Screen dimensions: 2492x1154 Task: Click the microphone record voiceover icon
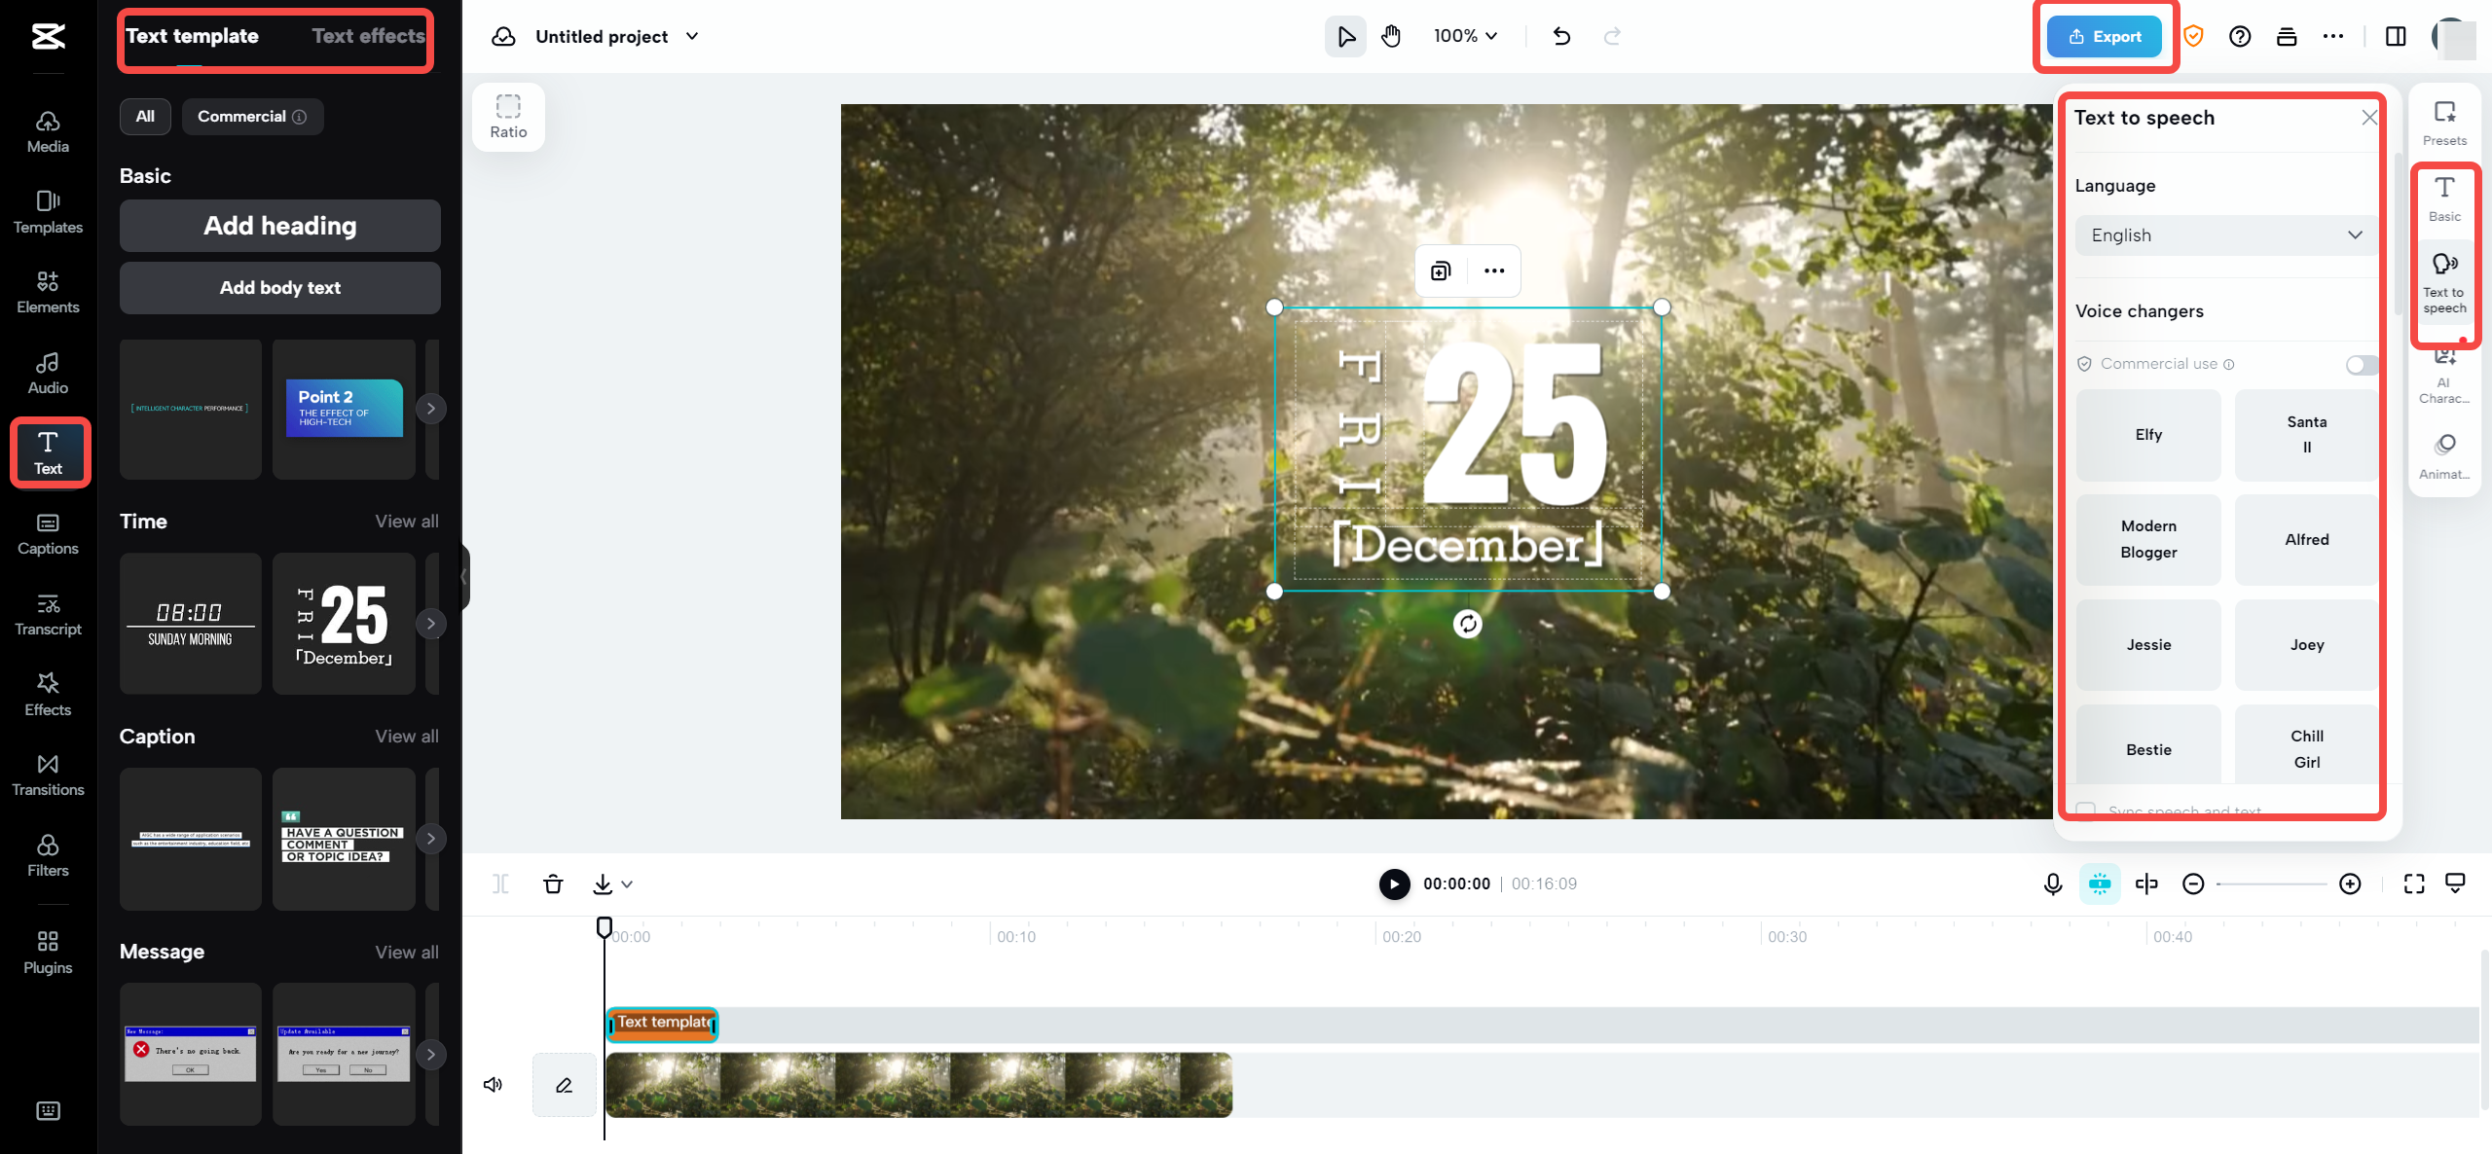[x=2053, y=884]
